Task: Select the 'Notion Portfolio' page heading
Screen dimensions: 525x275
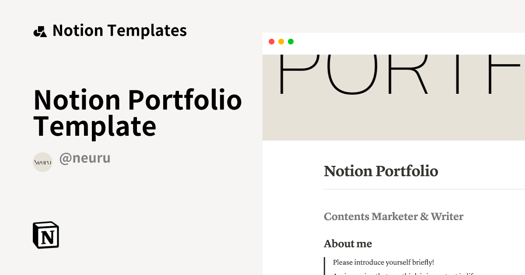Action: (381, 171)
